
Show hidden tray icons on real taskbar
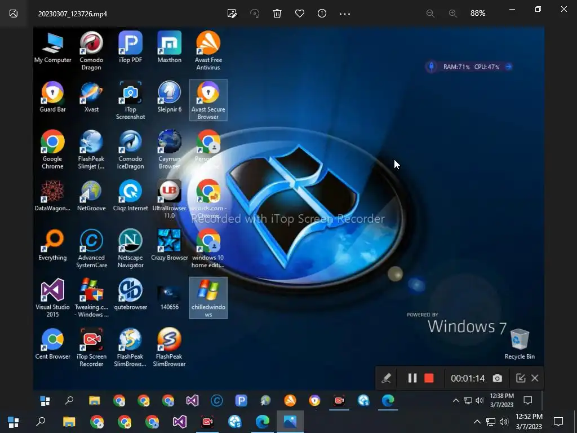pyautogui.click(x=477, y=422)
